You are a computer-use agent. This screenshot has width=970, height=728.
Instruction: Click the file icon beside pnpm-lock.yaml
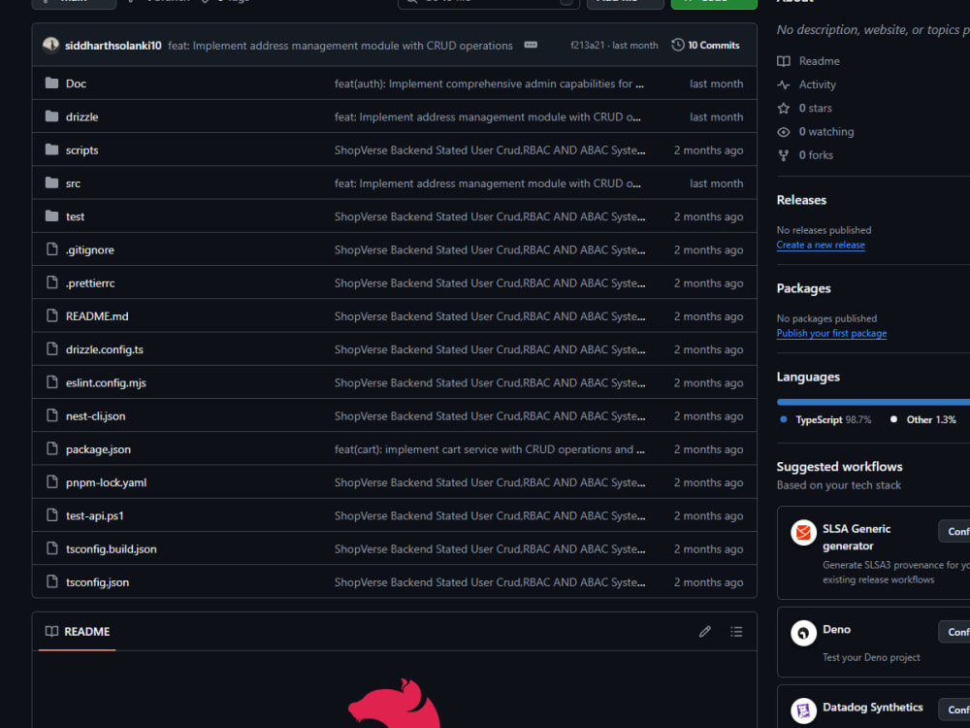(x=52, y=482)
